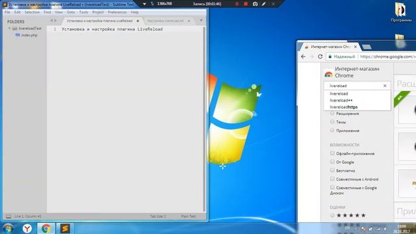The image size is (416, 234).
Task: Click the Sublime Text vertical scrollbar
Action: click(x=204, y=120)
